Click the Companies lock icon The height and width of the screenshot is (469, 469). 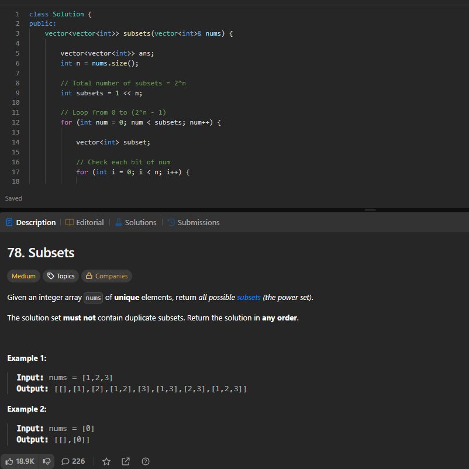(89, 276)
